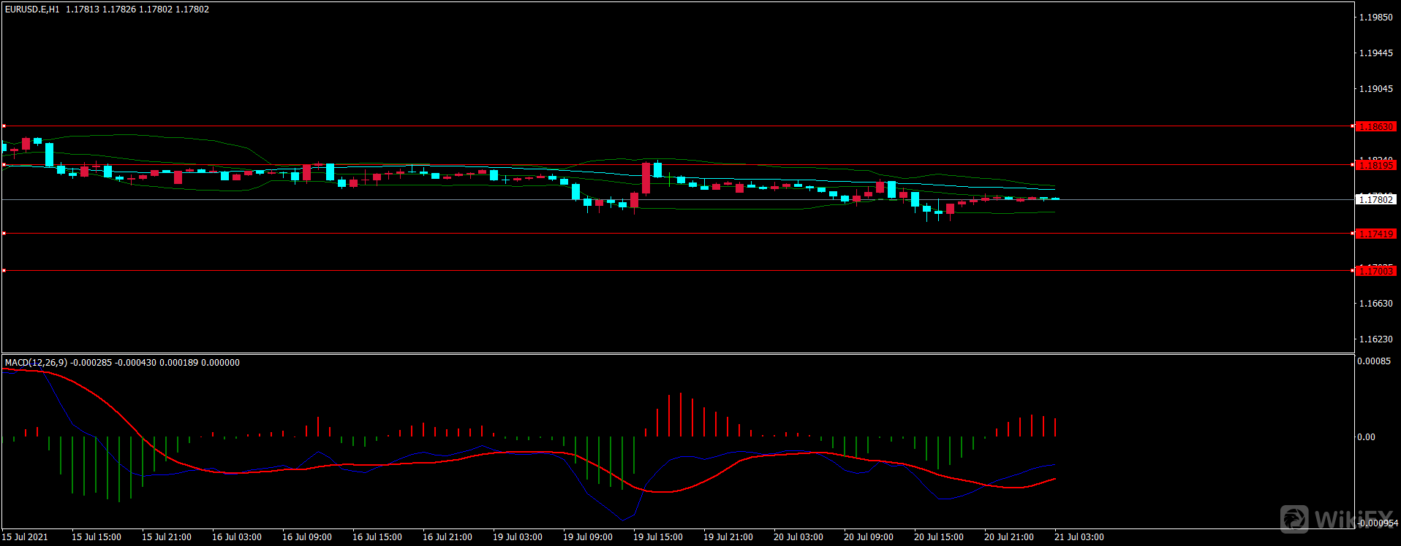
Task: Click the EURUSD.E,H1 chart title text
Action: (32, 9)
